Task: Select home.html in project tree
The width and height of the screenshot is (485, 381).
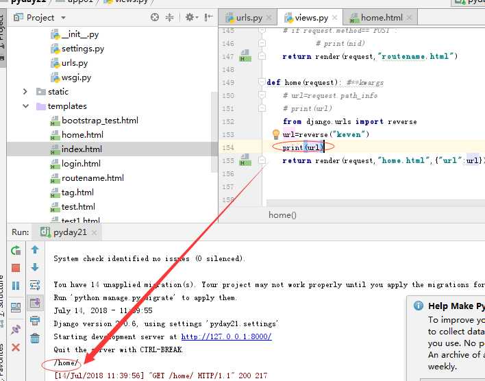Action: tap(77, 134)
